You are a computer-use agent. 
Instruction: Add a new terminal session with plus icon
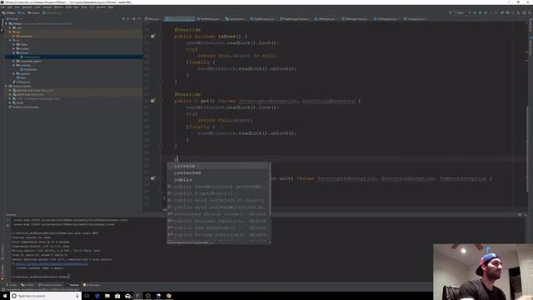(x=8, y=220)
